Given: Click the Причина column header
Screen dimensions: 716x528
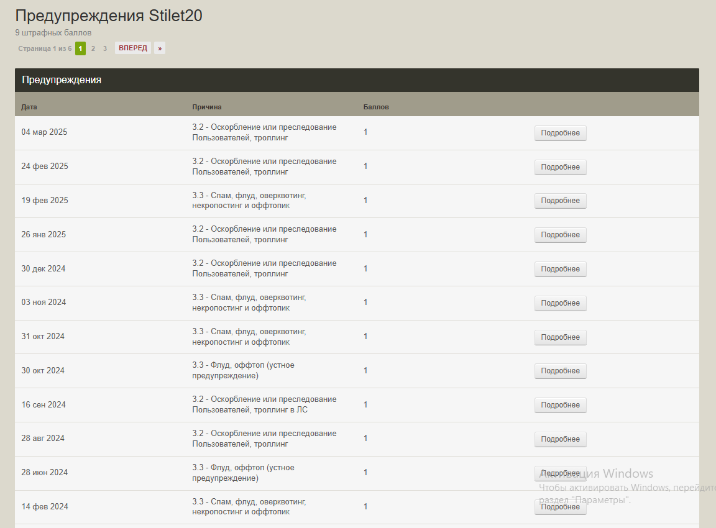Looking at the screenshot, I should (x=207, y=107).
